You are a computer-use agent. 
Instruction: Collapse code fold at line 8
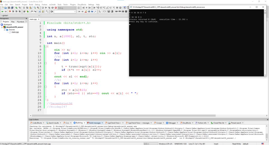46,46
